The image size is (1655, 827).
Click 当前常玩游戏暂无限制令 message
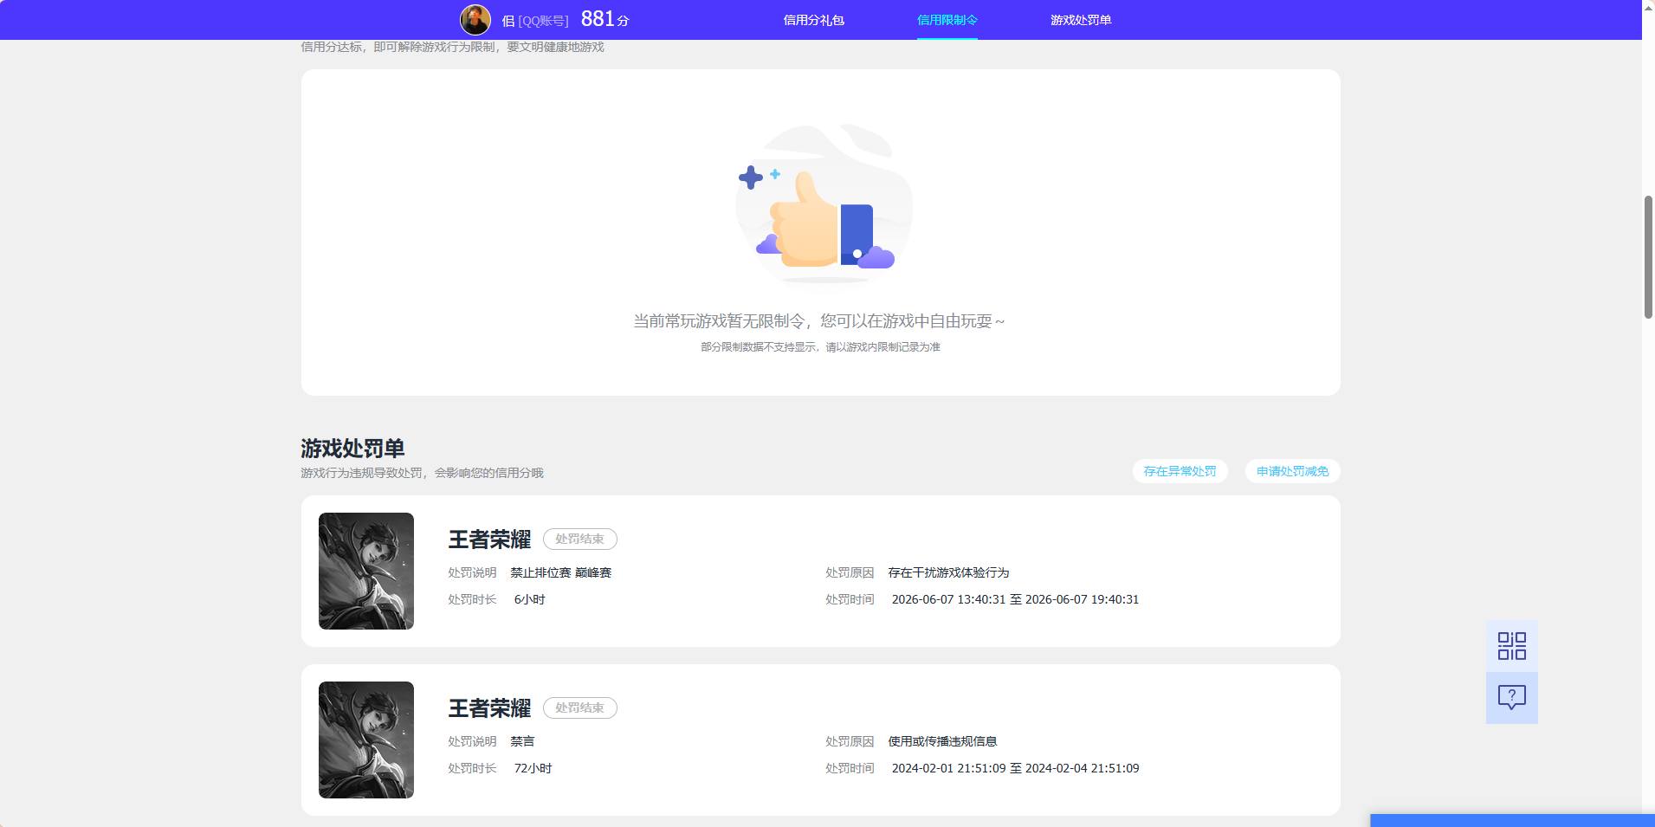click(819, 321)
